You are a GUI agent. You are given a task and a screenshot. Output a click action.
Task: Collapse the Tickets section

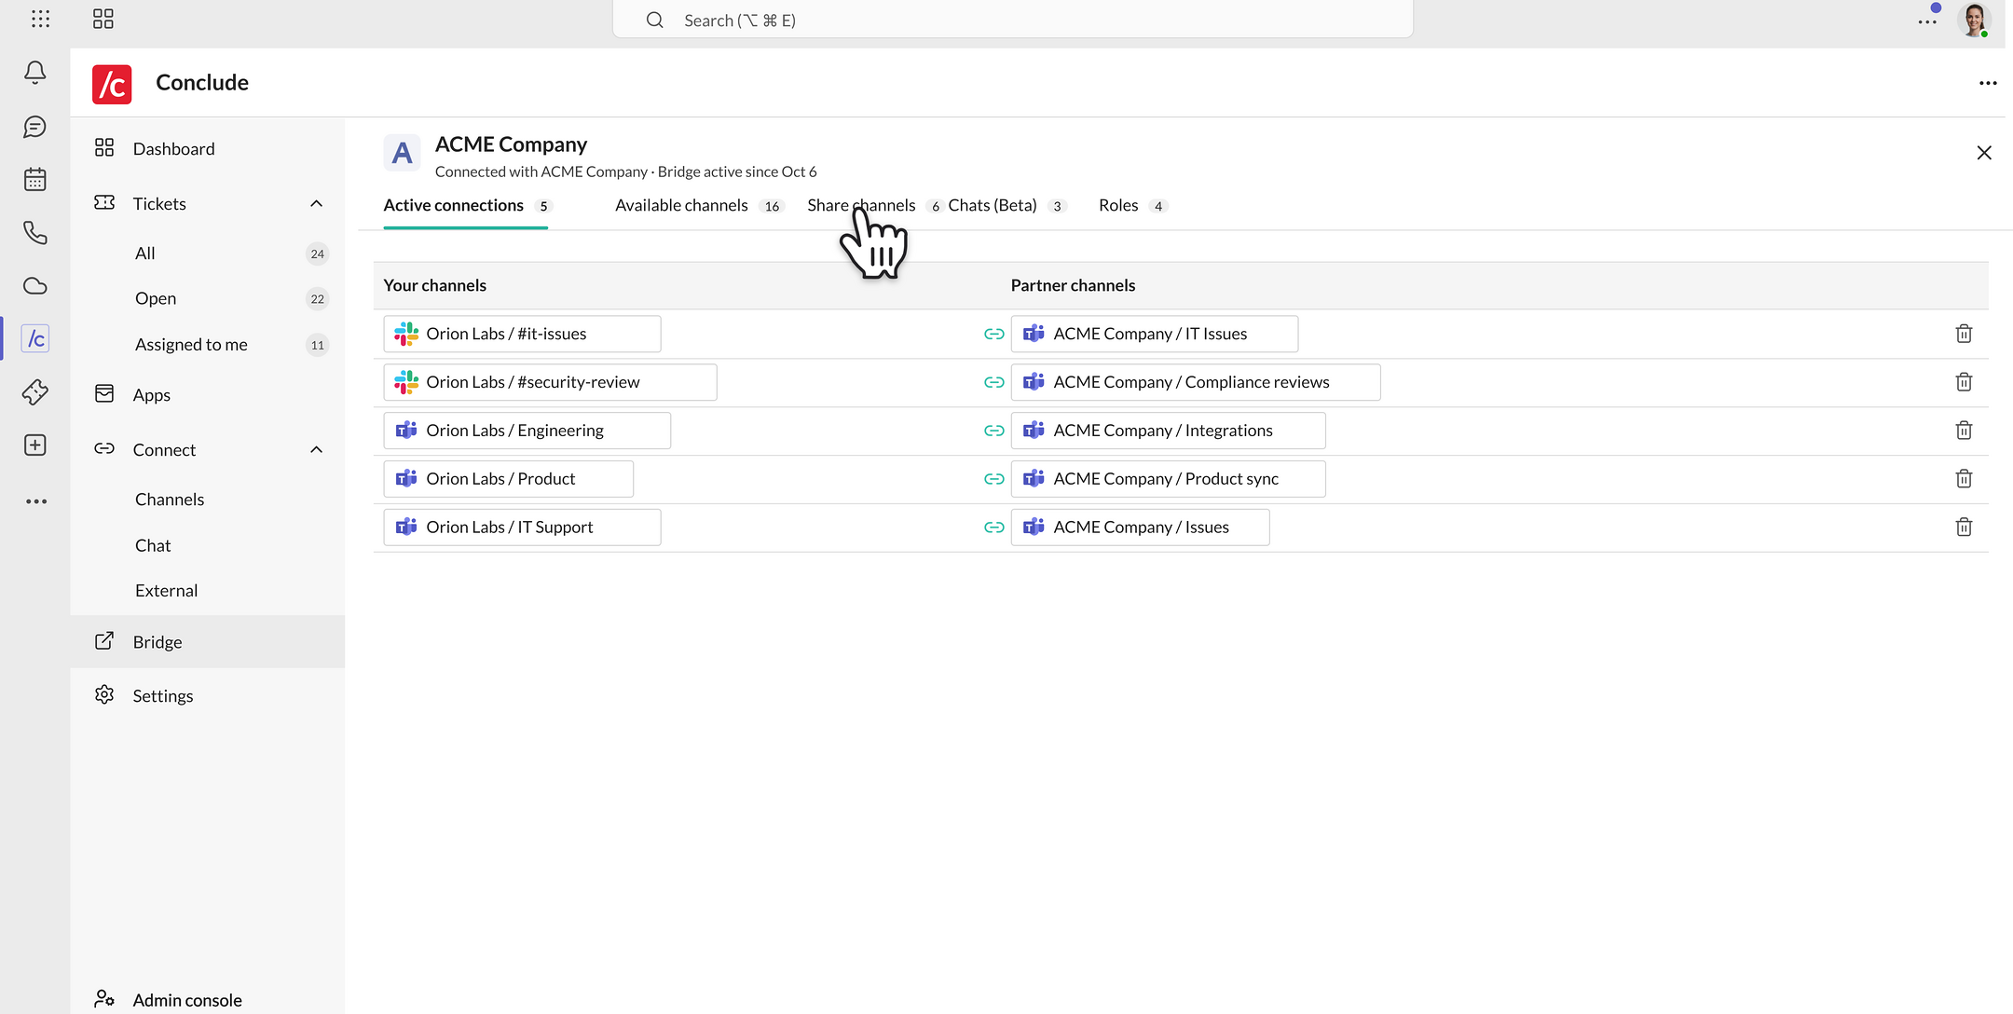(x=316, y=204)
